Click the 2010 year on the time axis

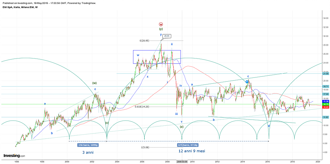click(192, 162)
